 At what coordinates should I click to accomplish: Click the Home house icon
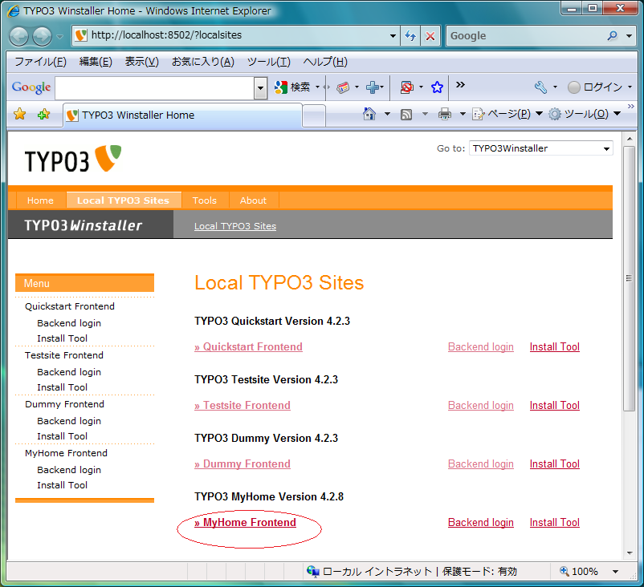coord(369,114)
